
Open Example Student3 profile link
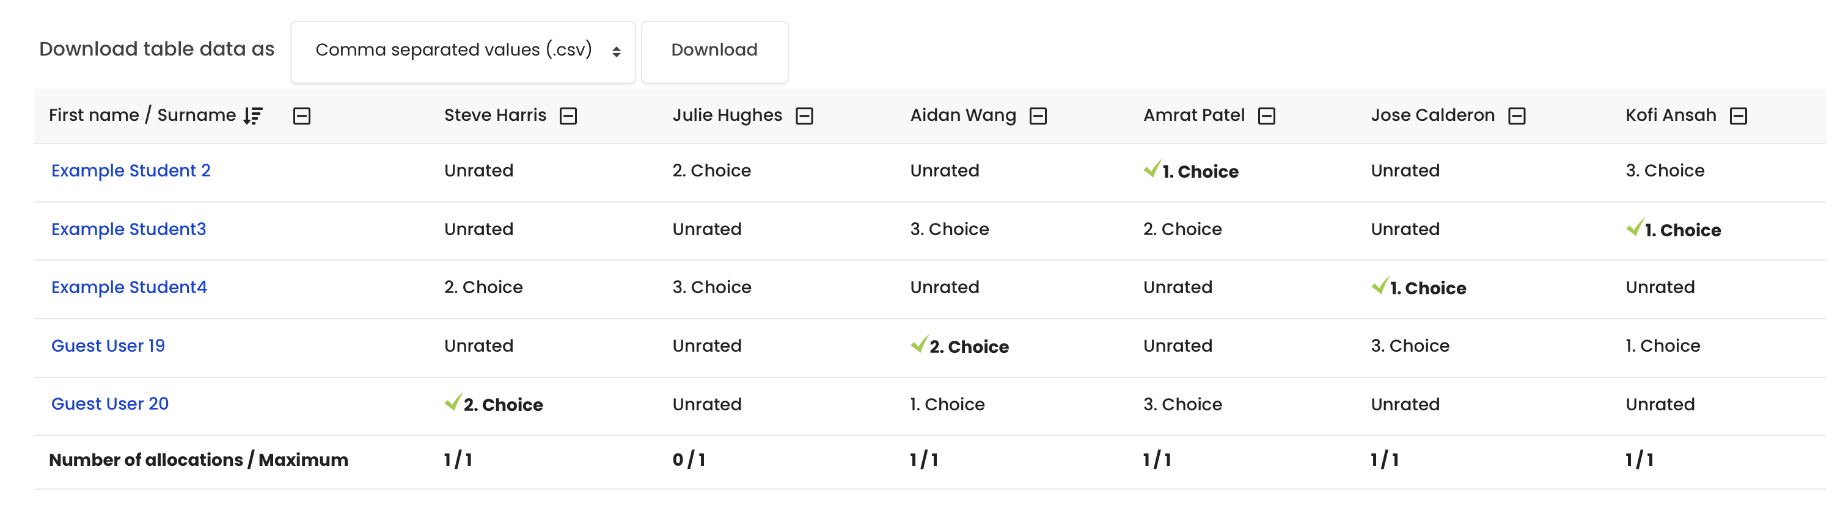point(129,230)
